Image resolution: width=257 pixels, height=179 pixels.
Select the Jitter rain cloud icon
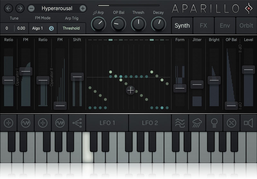(x=197, y=123)
